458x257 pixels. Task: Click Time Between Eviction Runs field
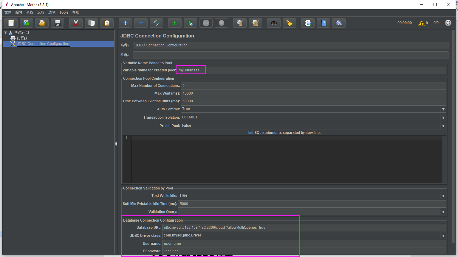coord(313,101)
